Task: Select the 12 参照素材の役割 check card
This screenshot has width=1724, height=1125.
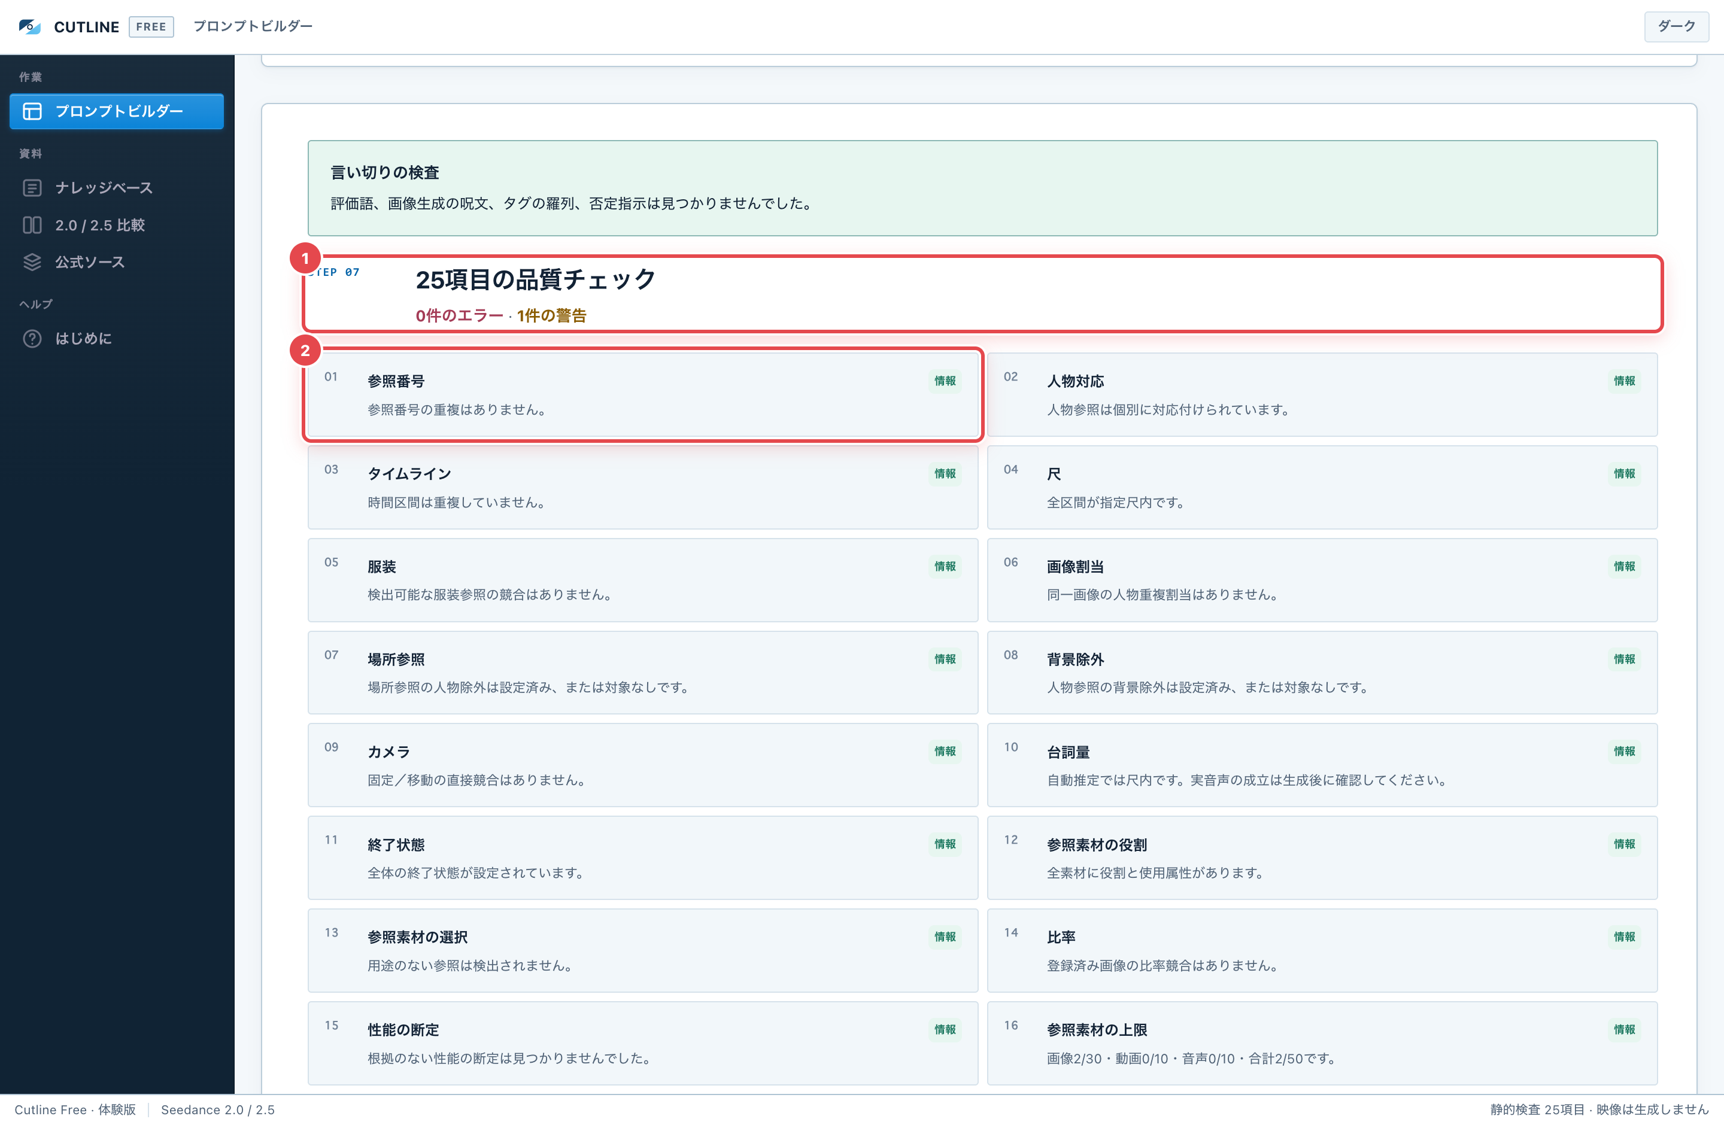Action: [x=1322, y=858]
